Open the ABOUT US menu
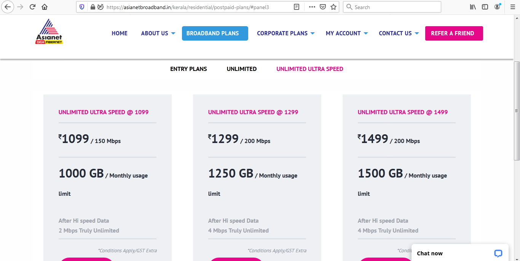 pos(155,33)
